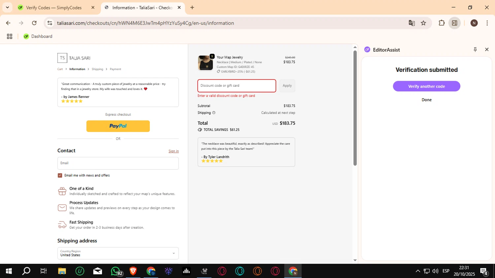Screen dimensions: 495x278
Task: Bookmark this page with star icon
Action: 423,23
